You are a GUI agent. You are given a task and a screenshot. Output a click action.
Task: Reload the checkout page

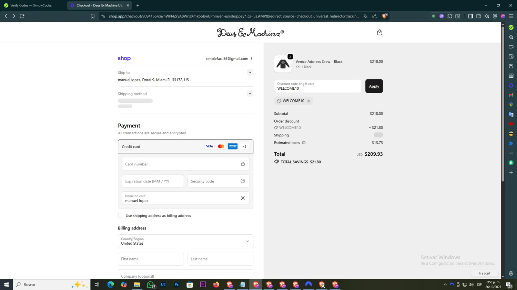(22, 16)
